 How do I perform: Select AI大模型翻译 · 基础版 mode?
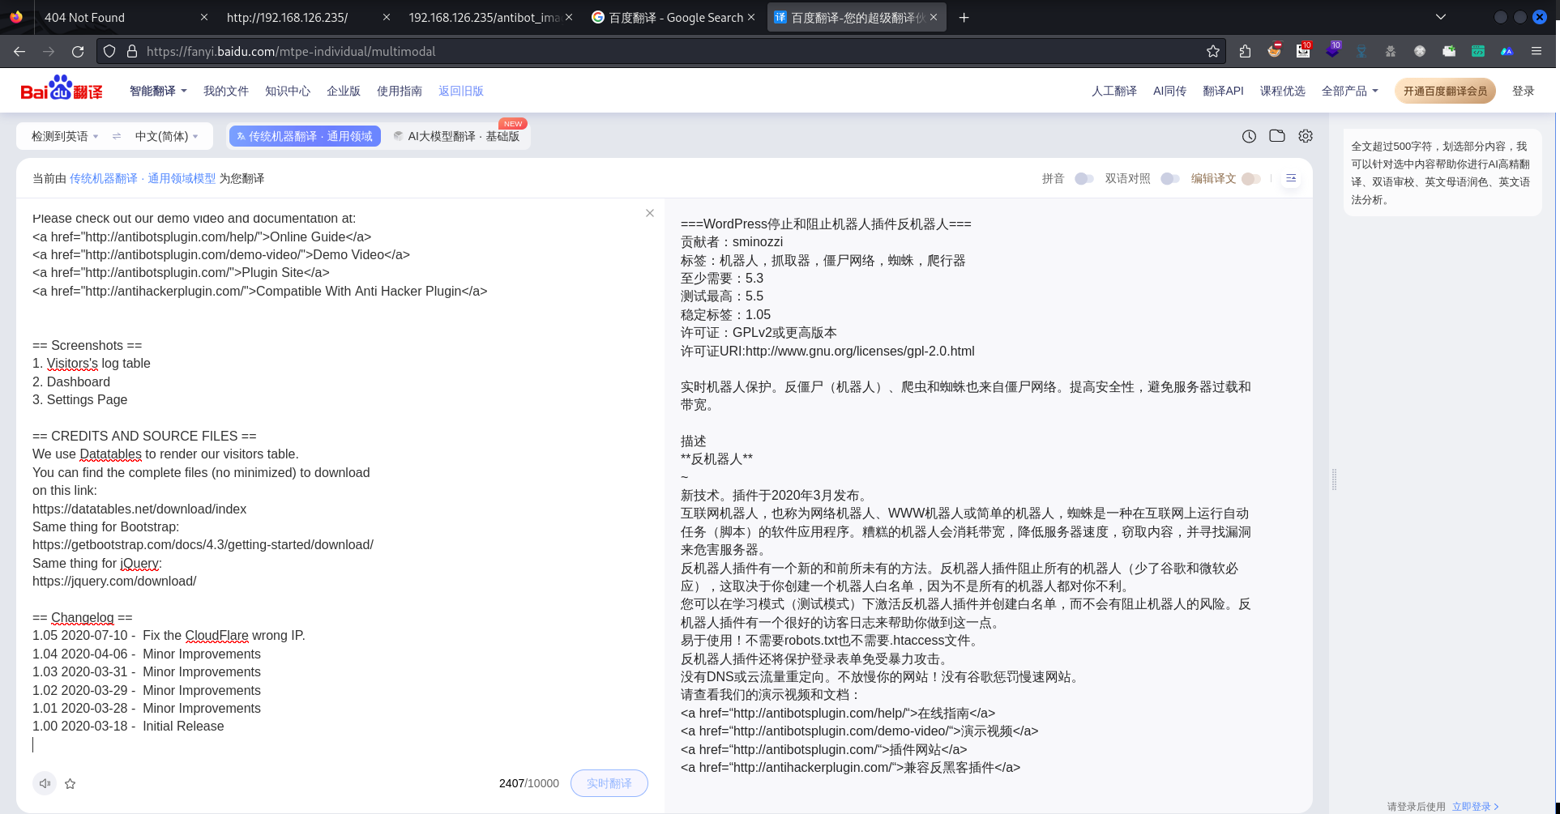pyautogui.click(x=457, y=136)
